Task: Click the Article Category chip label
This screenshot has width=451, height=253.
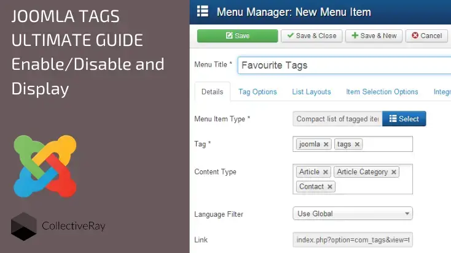Action: (362, 172)
